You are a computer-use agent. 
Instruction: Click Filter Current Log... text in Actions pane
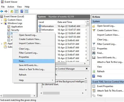click(x=106, y=44)
